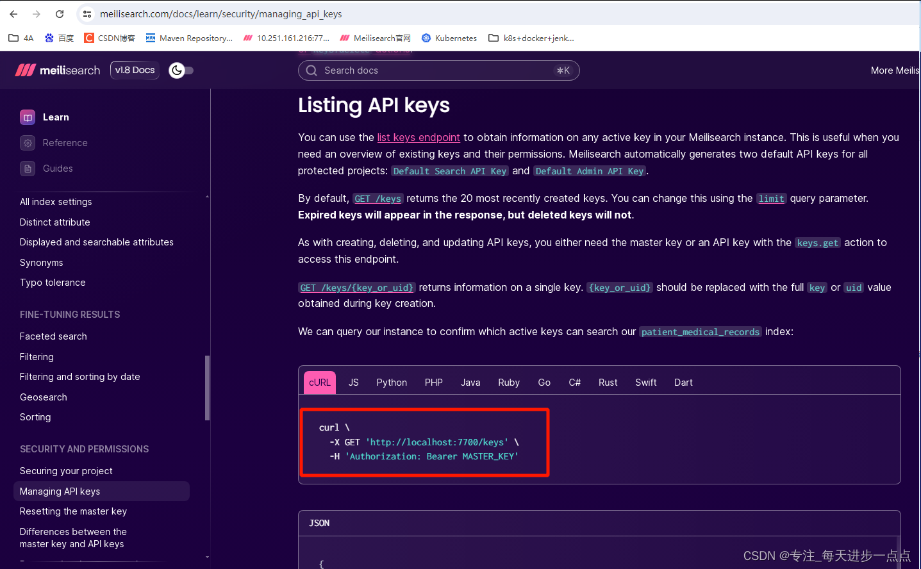Click the GET /keys code link
The height and width of the screenshot is (569, 921).
tap(378, 199)
